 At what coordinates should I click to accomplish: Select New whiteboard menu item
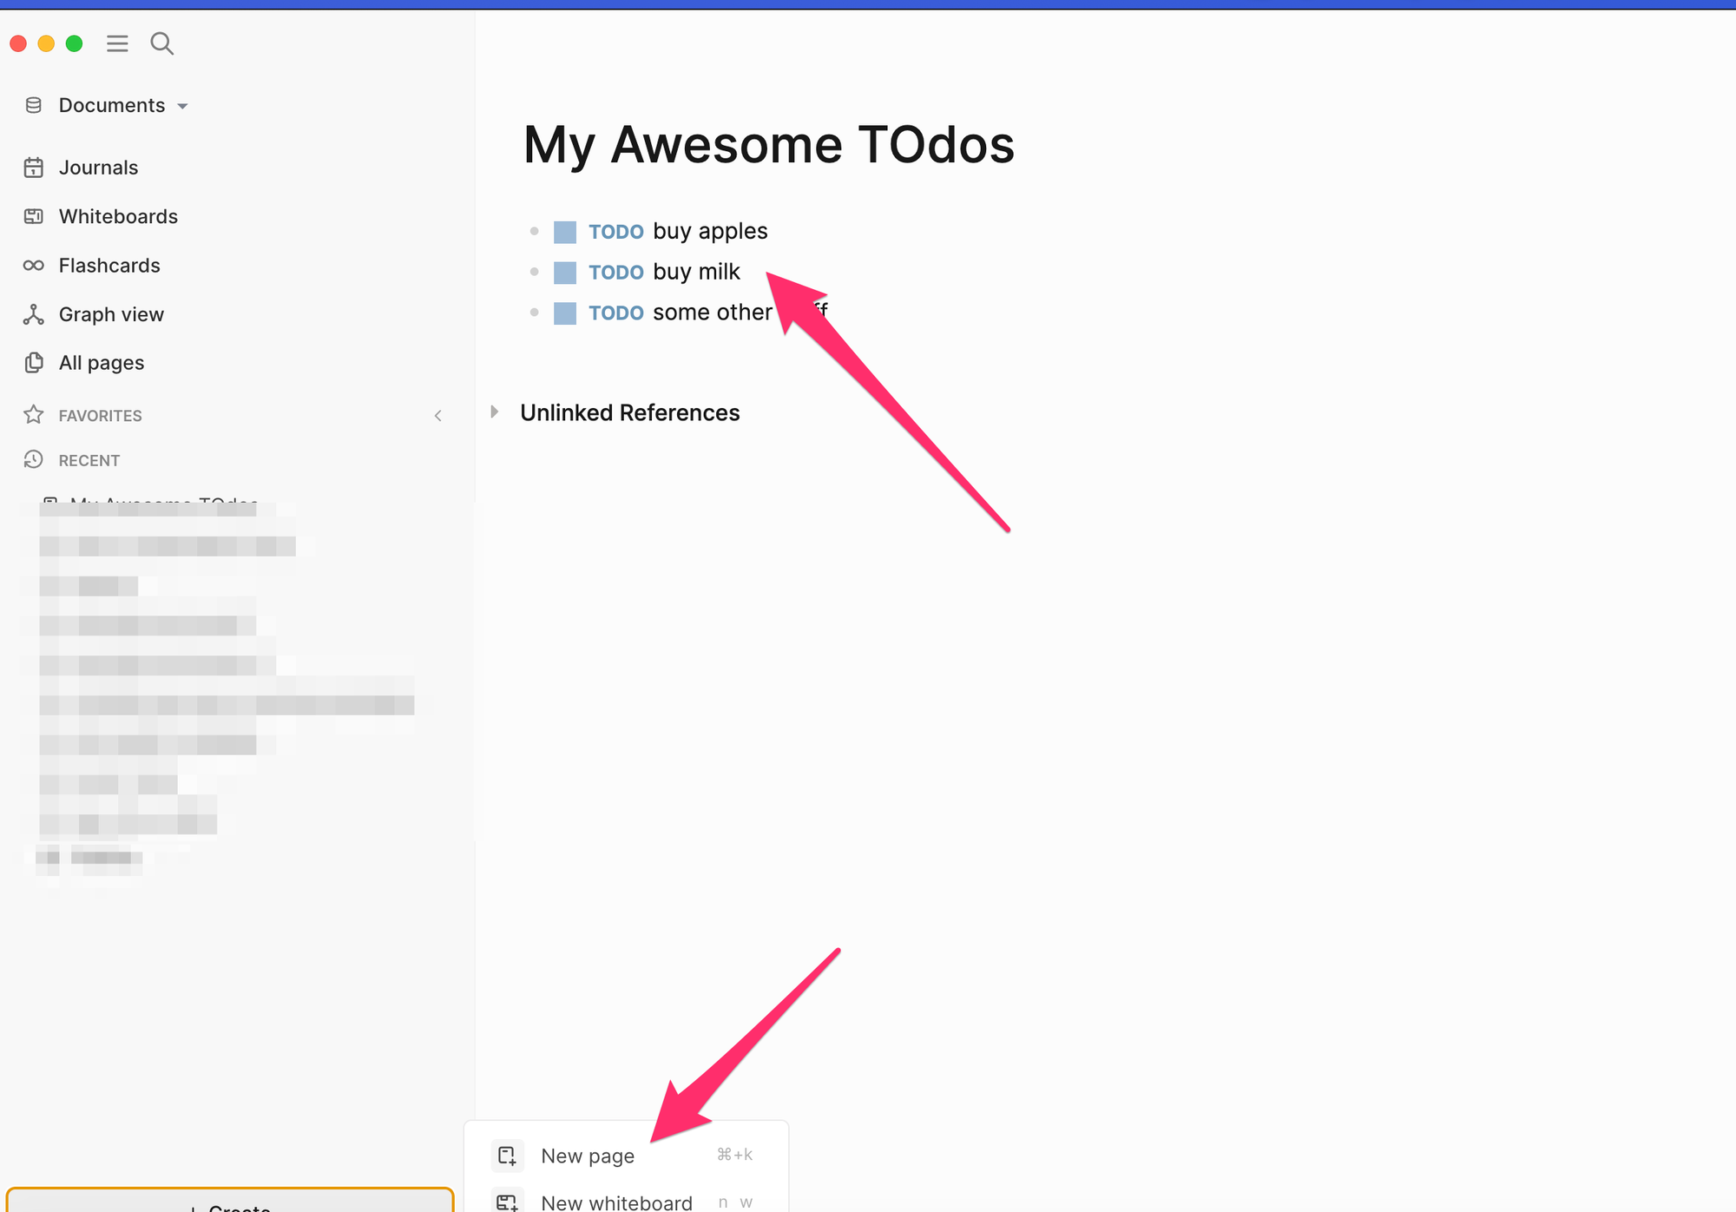point(616,1202)
